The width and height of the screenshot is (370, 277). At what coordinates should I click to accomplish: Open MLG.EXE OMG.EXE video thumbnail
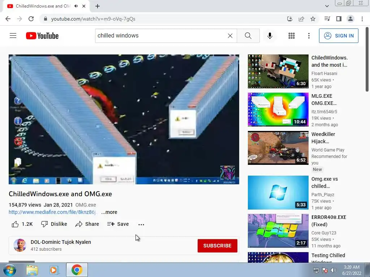click(x=278, y=110)
